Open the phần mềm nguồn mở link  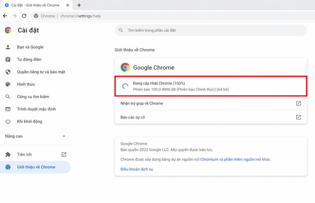[x=243, y=159]
